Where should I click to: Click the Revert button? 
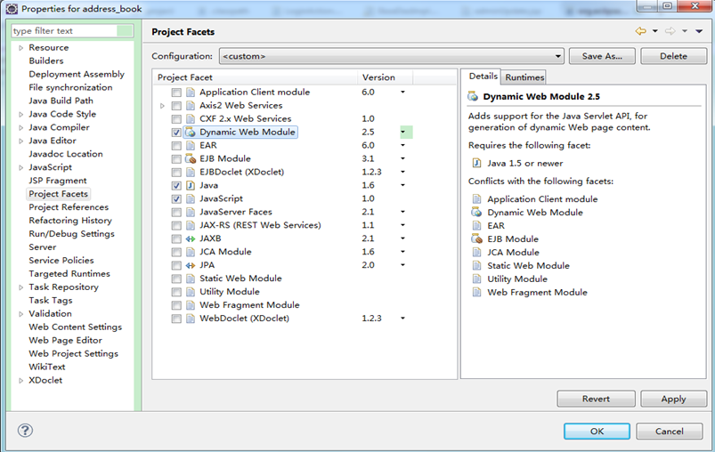[x=596, y=399]
